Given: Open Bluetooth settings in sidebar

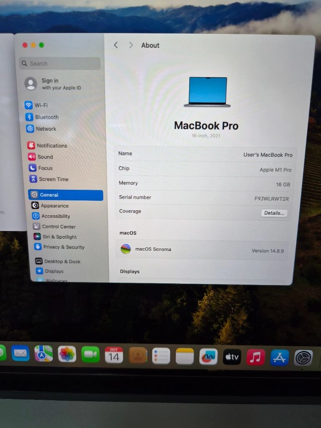Looking at the screenshot, I should click(42, 117).
